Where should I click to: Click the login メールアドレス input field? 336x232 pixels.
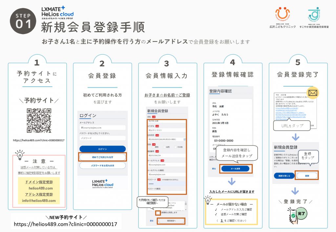(x=102, y=128)
